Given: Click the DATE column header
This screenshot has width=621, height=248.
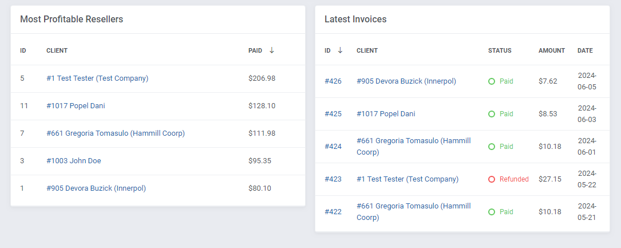Looking at the screenshot, I should click(585, 50).
